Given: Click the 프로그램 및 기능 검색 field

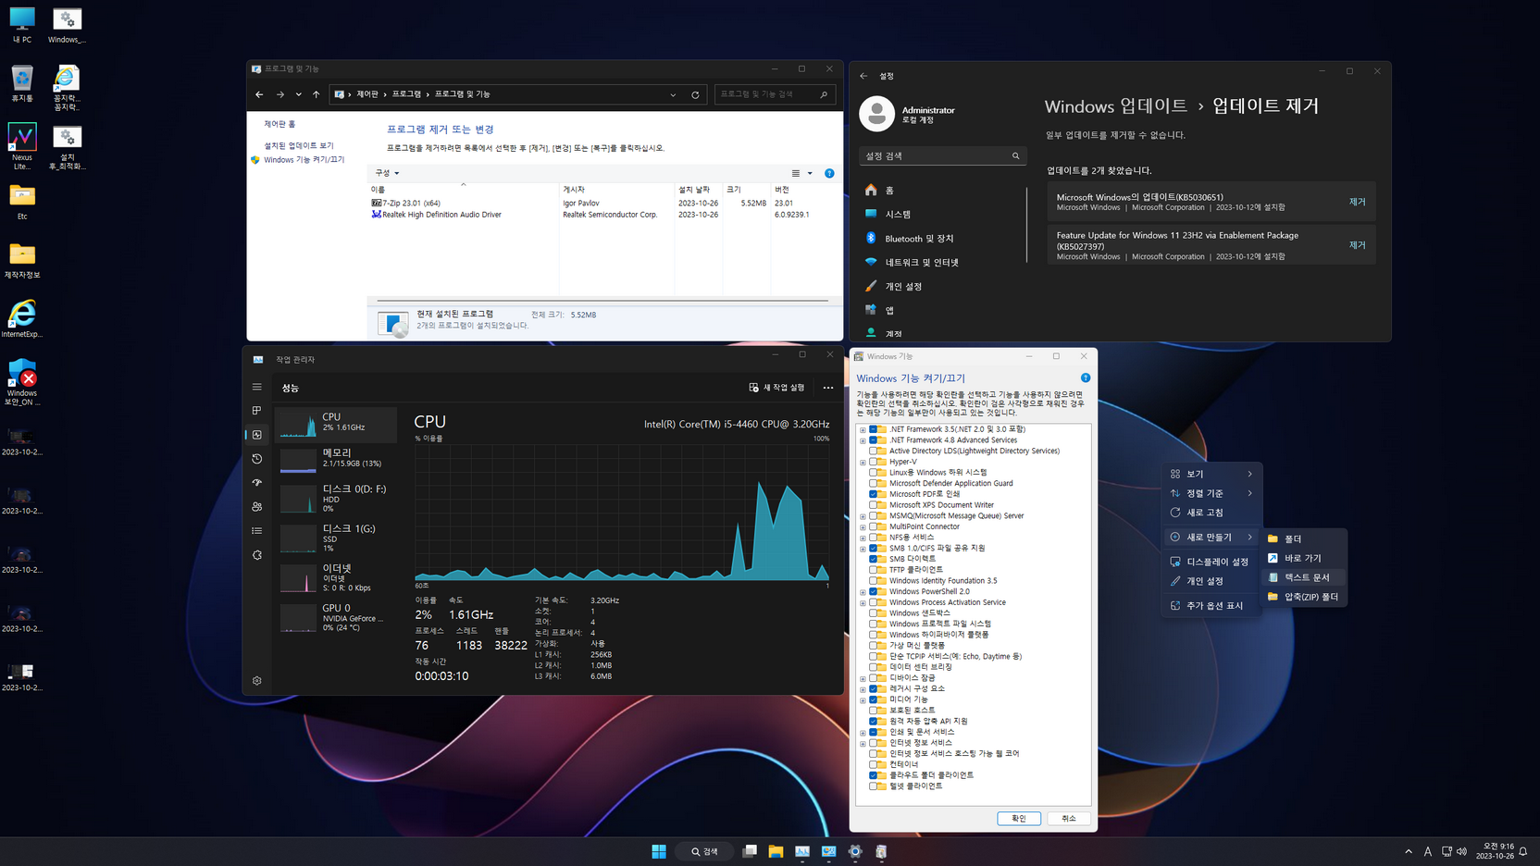Looking at the screenshot, I should coord(775,94).
